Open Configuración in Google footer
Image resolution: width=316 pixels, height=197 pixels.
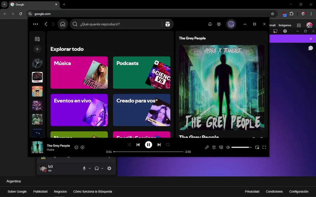click(299, 192)
